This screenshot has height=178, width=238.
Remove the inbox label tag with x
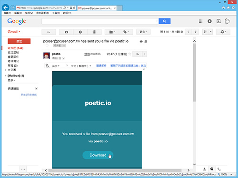(x=64, y=46)
